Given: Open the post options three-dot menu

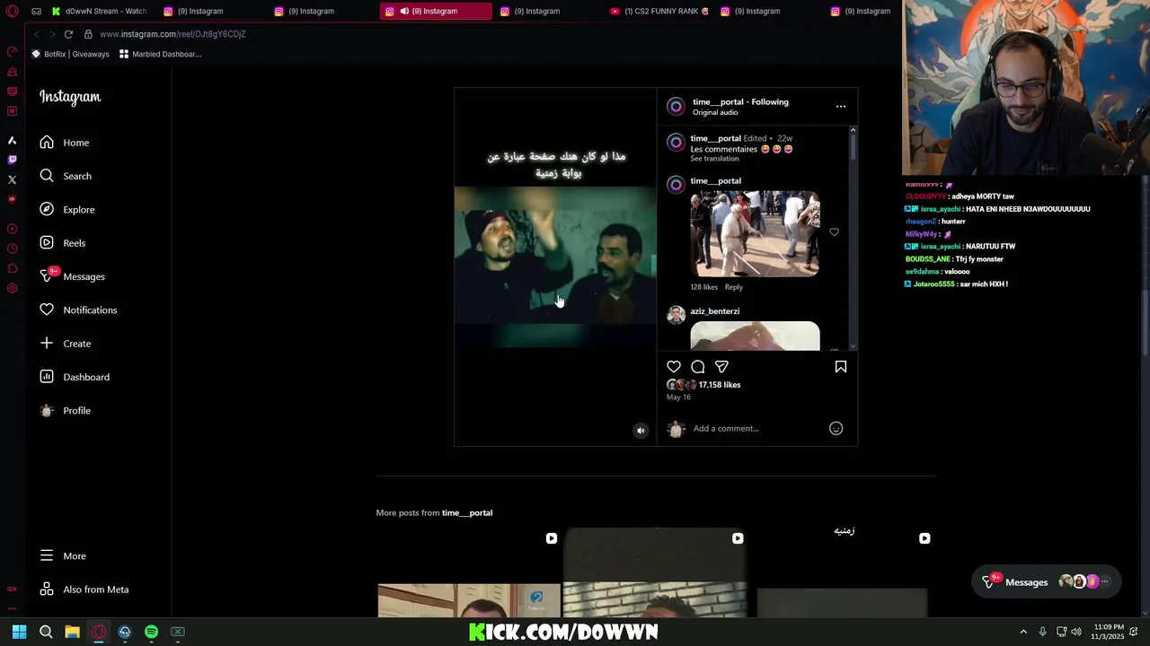Looking at the screenshot, I should 841,107.
